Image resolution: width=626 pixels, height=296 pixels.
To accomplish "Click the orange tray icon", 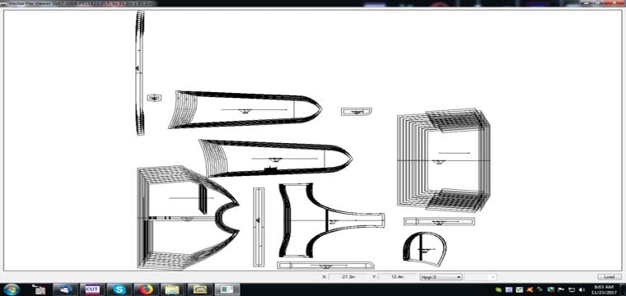I will [530, 289].
